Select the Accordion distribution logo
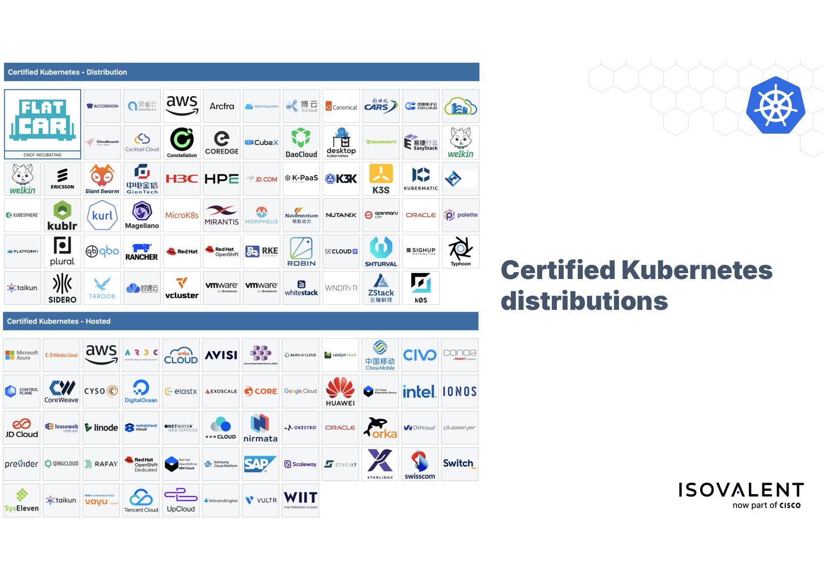The width and height of the screenshot is (824, 583). coord(102,106)
